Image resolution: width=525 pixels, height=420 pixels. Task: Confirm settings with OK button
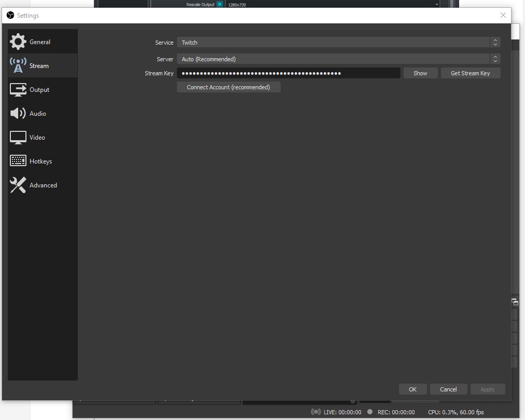coord(412,389)
